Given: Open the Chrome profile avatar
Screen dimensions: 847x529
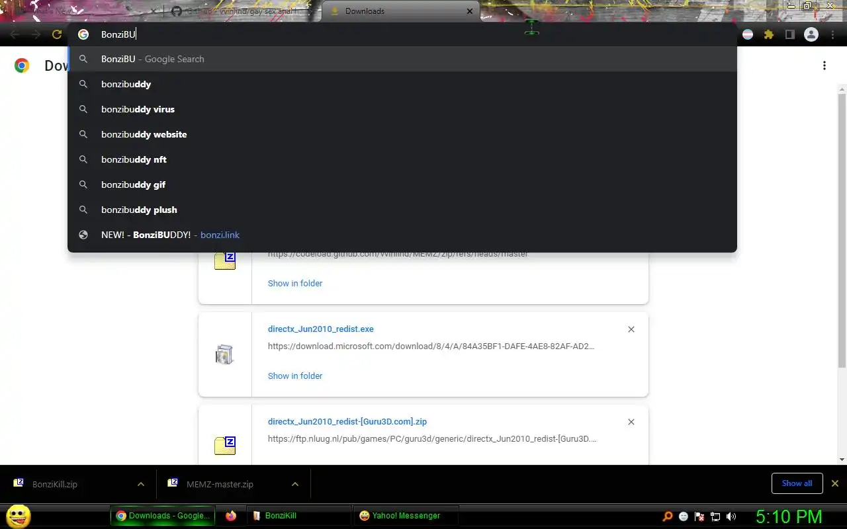Looking at the screenshot, I should 811,34.
